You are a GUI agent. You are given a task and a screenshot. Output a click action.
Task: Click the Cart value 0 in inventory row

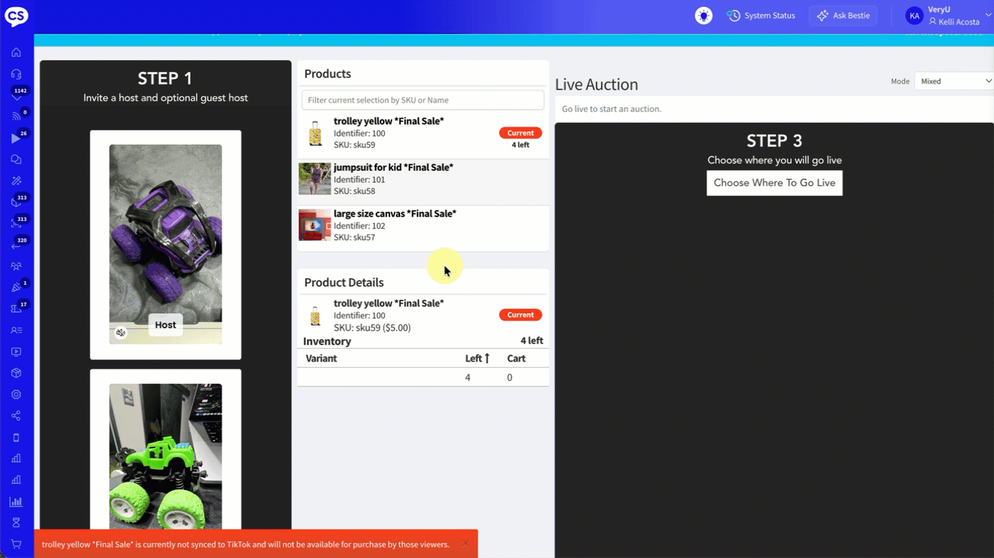510,377
